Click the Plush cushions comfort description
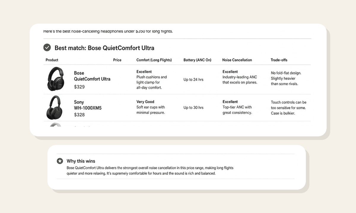Image resolution: width=356 pixels, height=213 pixels. (152, 82)
